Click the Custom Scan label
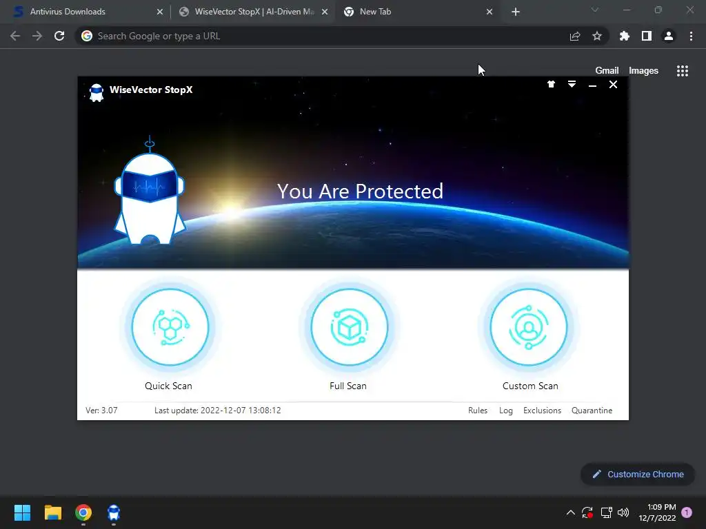The height and width of the screenshot is (529, 706). pyautogui.click(x=530, y=386)
